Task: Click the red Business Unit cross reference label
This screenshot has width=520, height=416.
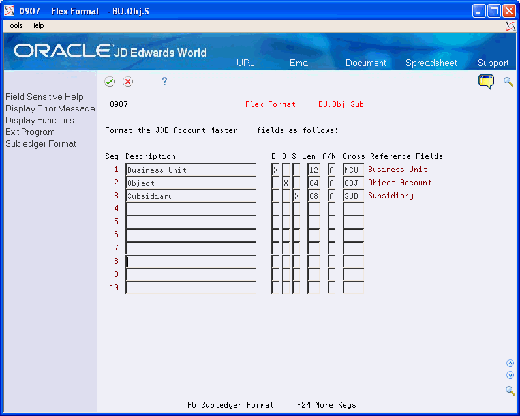Action: 397,170
